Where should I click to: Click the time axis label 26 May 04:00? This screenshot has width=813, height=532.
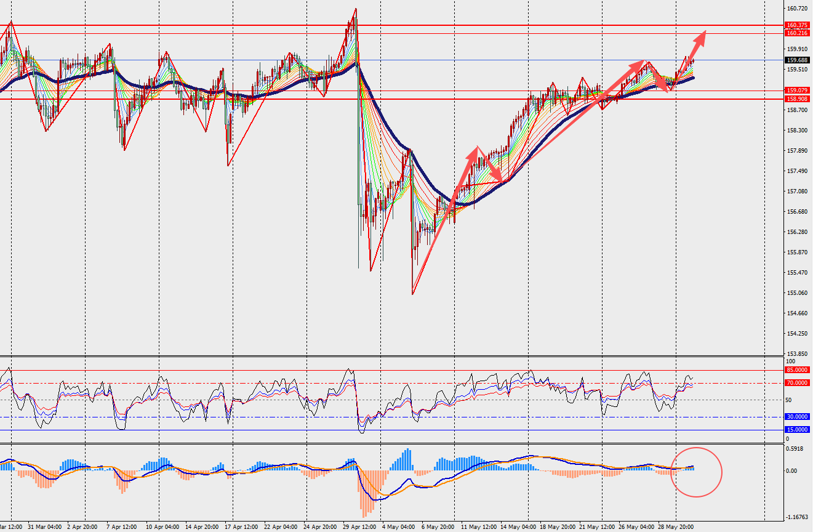(636, 528)
